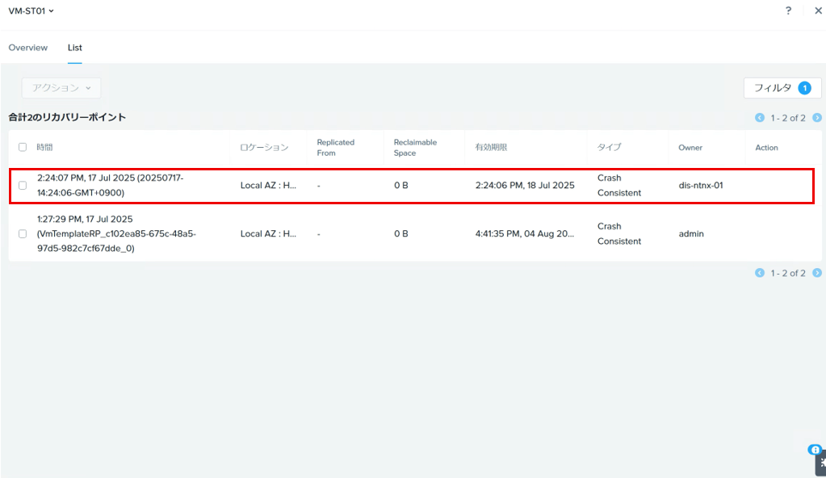Open the フィルタ button
This screenshot has width=826, height=478.
click(782, 88)
